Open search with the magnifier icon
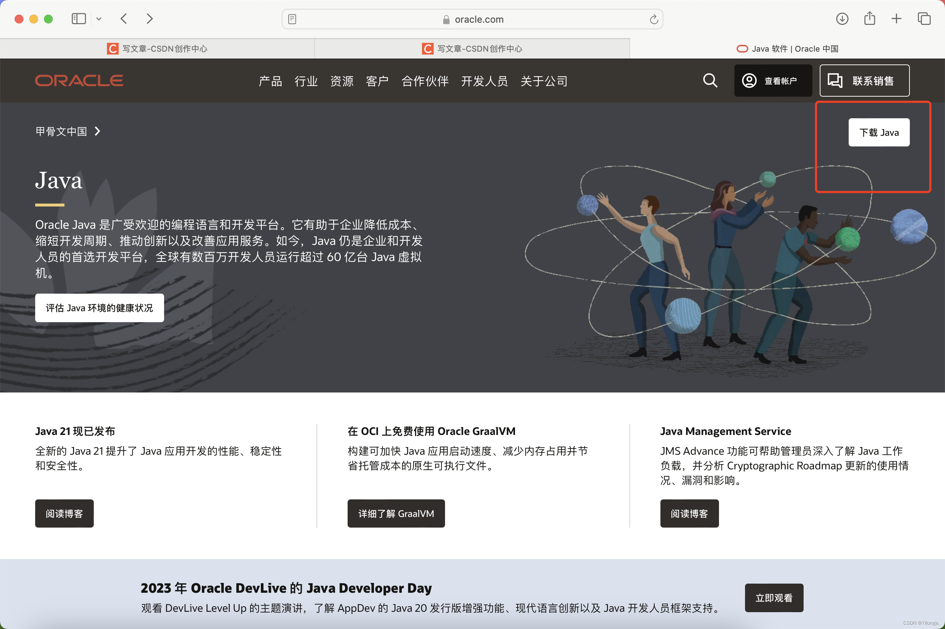Image resolution: width=945 pixels, height=629 pixels. 710,81
